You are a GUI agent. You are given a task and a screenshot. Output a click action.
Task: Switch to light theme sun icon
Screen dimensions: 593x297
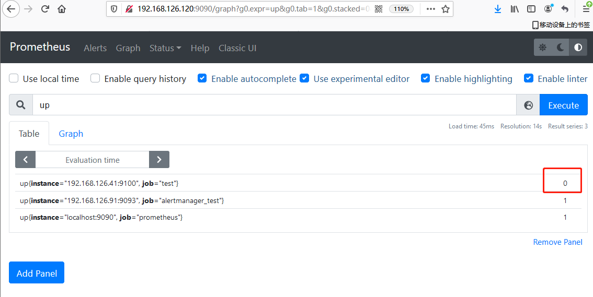coord(543,47)
